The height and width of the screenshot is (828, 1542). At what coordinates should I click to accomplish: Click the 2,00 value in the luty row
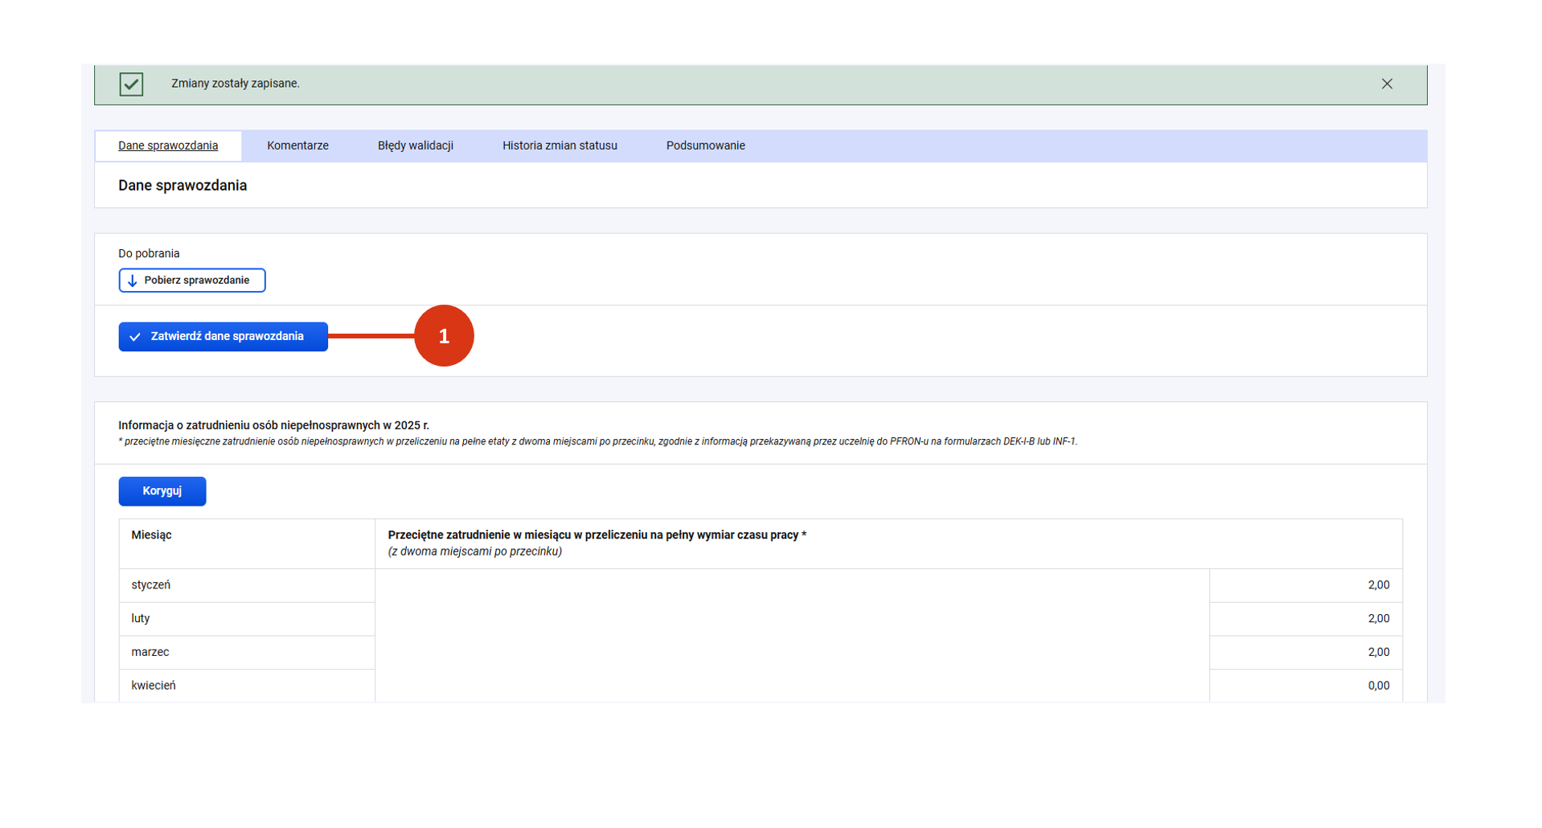(x=1378, y=619)
